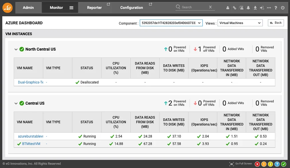This screenshot has height=168, width=290.
Task: Click the green normal checkmark status icon
Action: (x=283, y=164)
